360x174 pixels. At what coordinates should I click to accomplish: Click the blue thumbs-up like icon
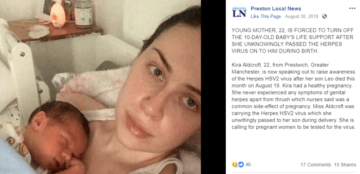pos(241,165)
